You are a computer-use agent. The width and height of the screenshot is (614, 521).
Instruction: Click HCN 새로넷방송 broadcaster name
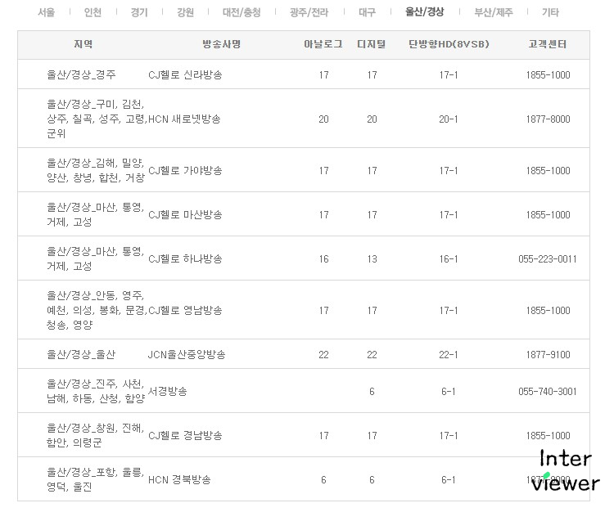(x=184, y=119)
